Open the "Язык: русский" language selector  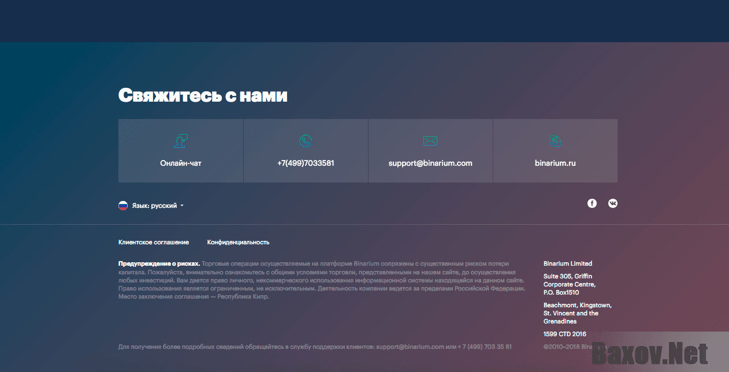click(154, 206)
